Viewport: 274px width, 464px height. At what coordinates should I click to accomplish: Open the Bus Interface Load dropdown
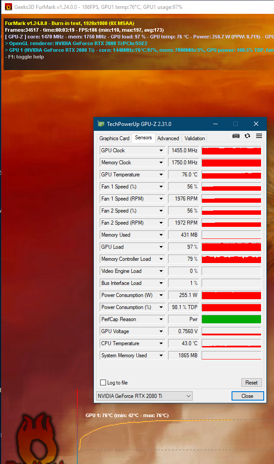pyautogui.click(x=161, y=283)
